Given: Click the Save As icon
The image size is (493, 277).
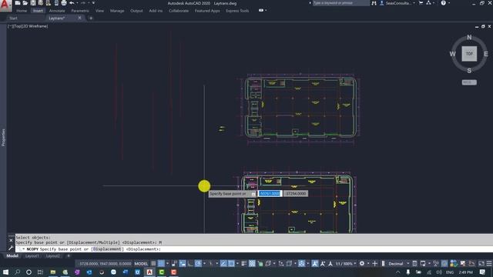Looking at the screenshot, I should pos(41,3).
